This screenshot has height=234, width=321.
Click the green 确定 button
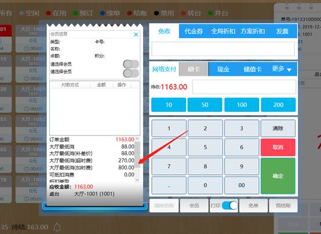[278, 175]
